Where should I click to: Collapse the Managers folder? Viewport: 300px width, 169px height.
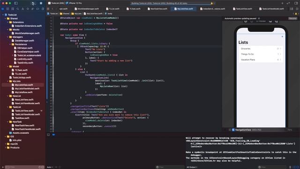pos(8,37)
